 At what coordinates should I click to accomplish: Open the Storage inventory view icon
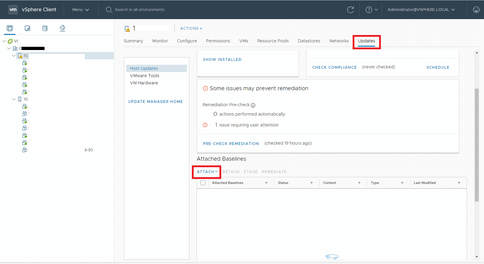pos(45,28)
